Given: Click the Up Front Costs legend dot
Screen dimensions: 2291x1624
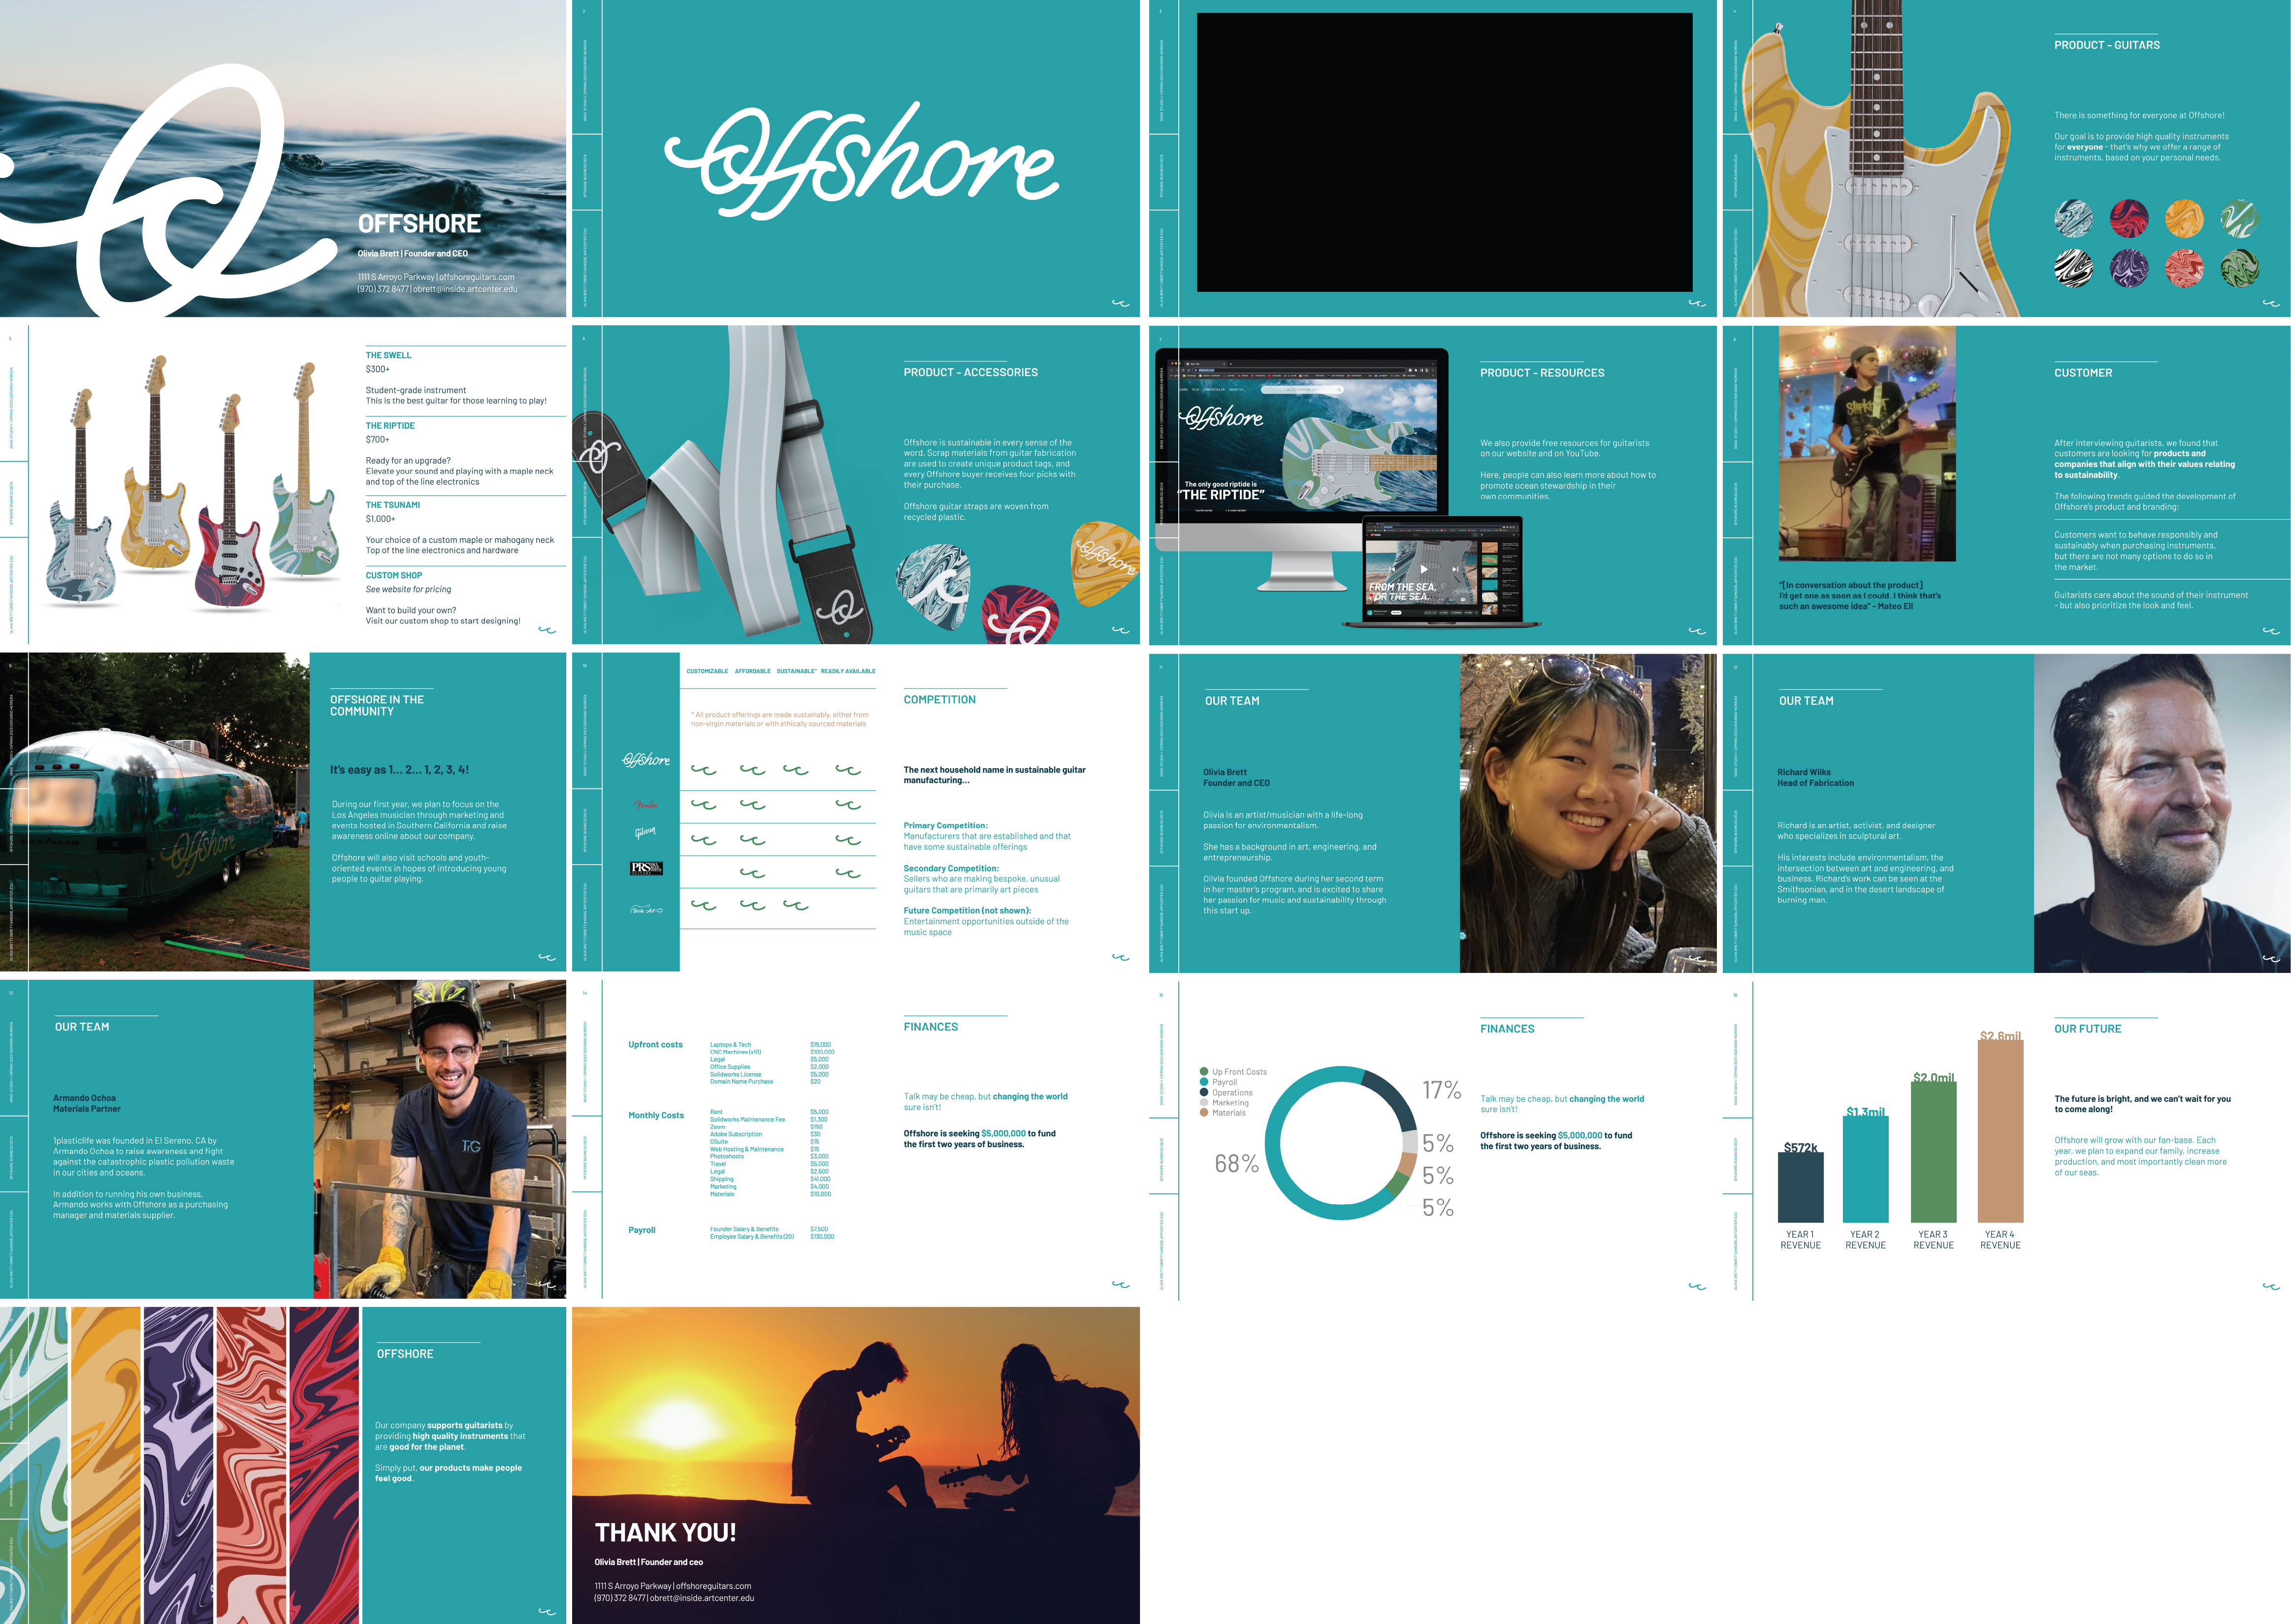Looking at the screenshot, I should [1203, 1072].
